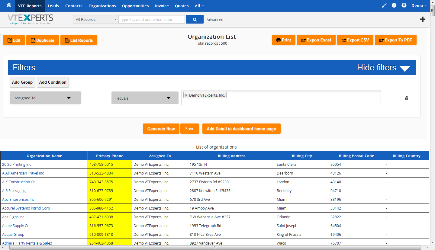
Task: Click city King of Prussia
Action: (289, 235)
